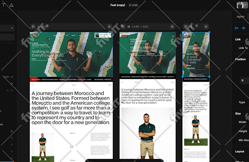Add breakpoint via plus beside M 1199—810
Viewport: 249px width, 162px height.
click(172, 26)
